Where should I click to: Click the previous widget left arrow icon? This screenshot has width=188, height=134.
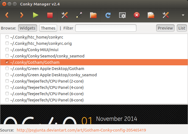[x=7, y=15]
